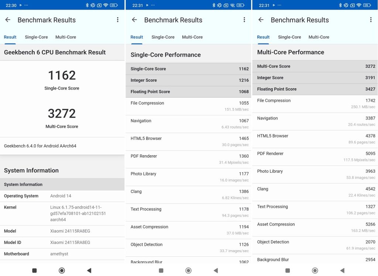Tap the Linux 6.1.75 Kernel value
The image size is (378, 276).
[78, 213]
